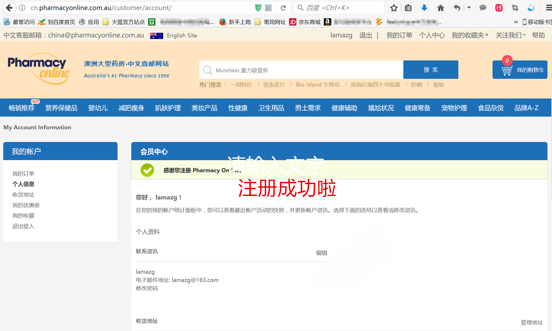
Task: Click 编辑 to edit contact info
Action: 321,253
